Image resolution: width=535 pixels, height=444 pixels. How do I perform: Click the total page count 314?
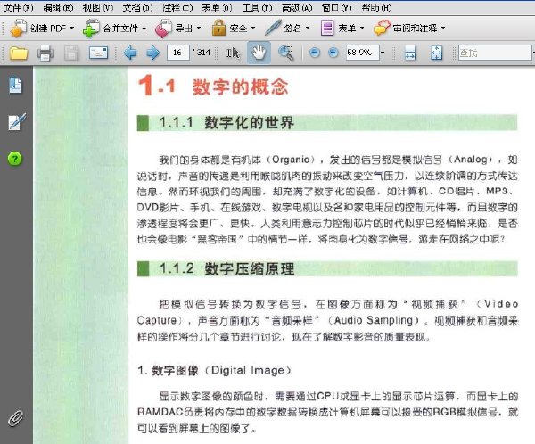coord(203,53)
